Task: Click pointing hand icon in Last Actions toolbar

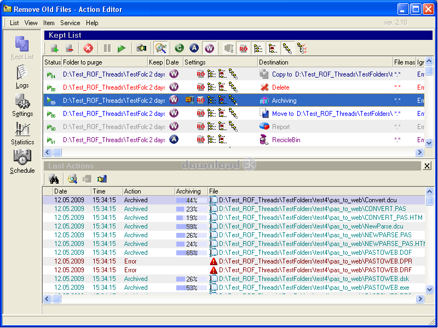Action: tap(102, 179)
